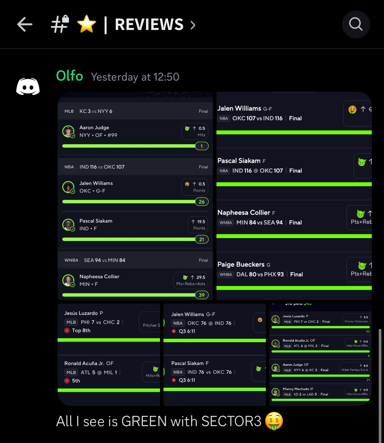Click Pascal Siakam 19.5 Points pick badge
Screen dimensions: 384x443
coord(198,225)
